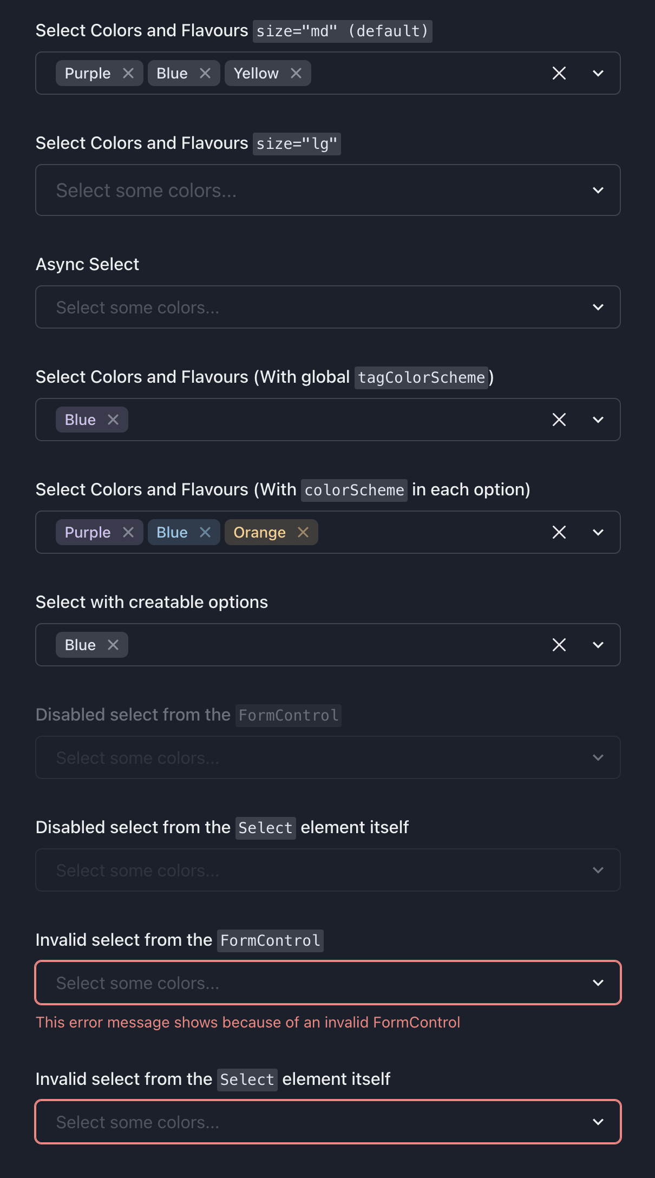Select the Blue tag in the first select
The height and width of the screenshot is (1178, 655).
point(171,73)
